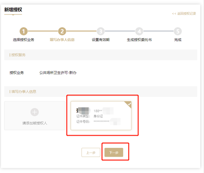204x173 pixels.
Task: Select the 选择授权业务 step label
Action: click(x=24, y=40)
